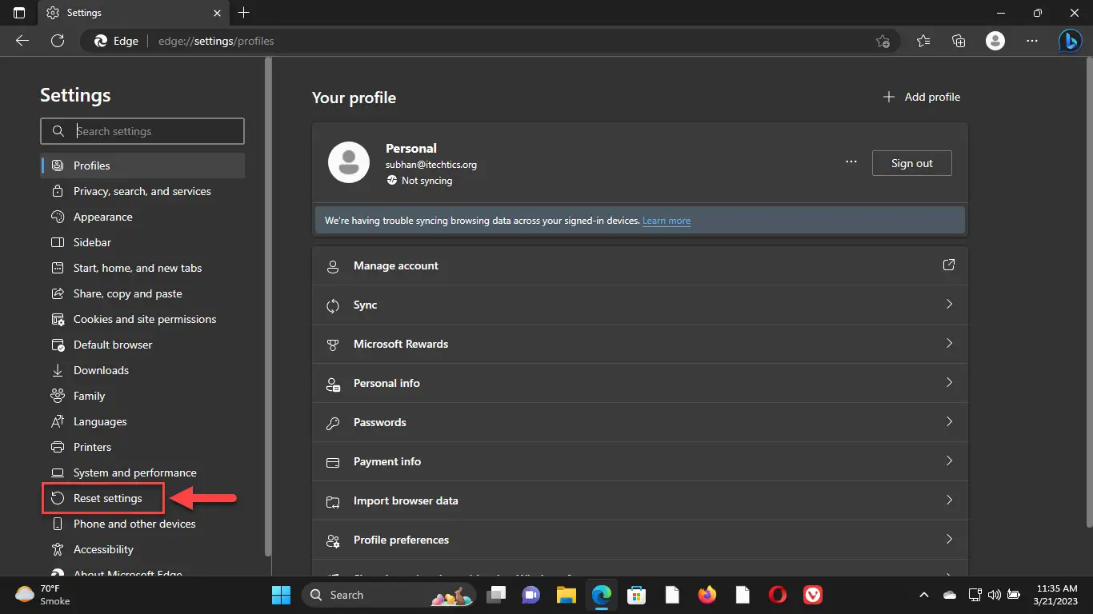Follow the Learn more sync link
This screenshot has height=614, width=1093.
[x=667, y=221]
